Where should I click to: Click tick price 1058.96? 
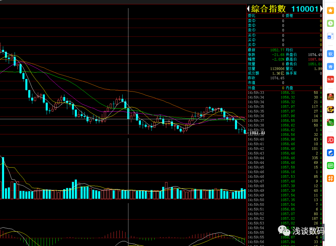tap(288, 140)
